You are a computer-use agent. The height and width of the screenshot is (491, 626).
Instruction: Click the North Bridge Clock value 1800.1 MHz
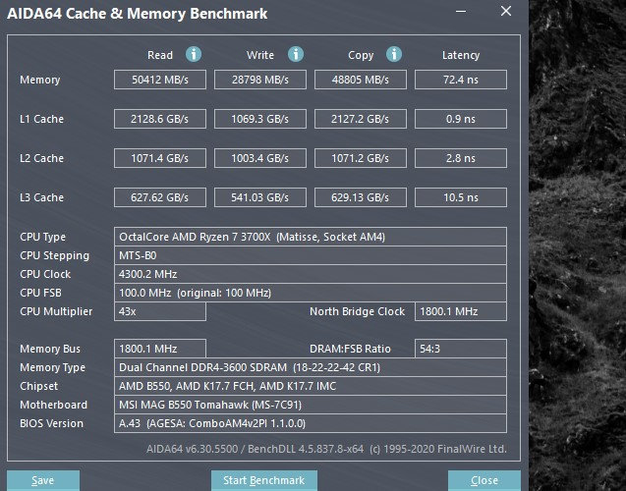point(461,311)
